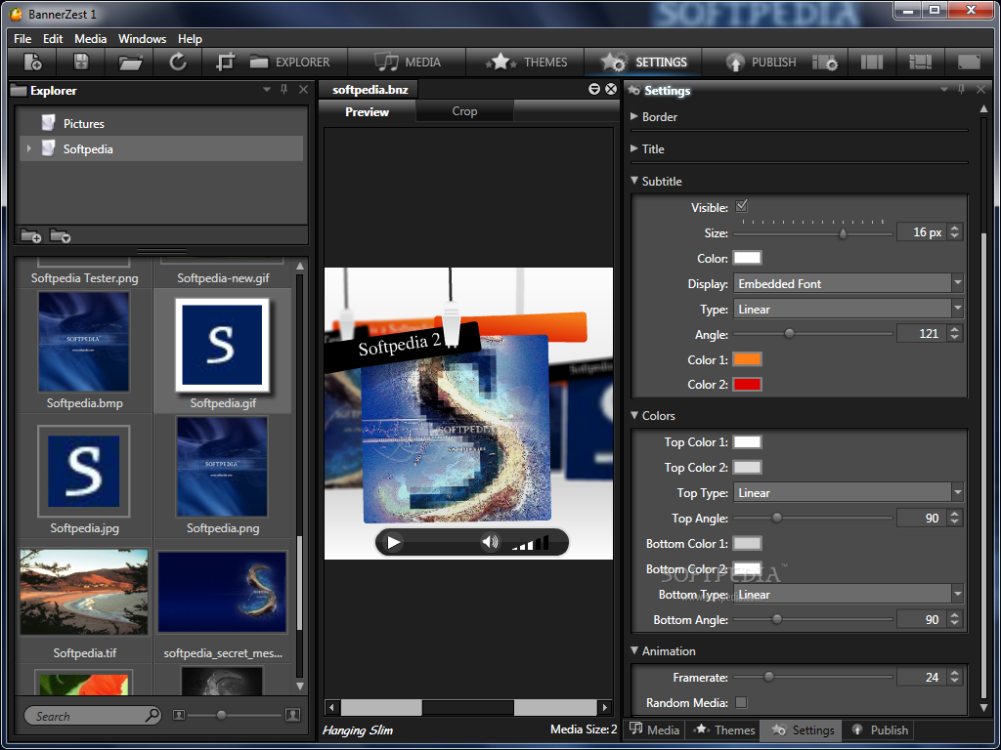Enable the Random Media checkbox
This screenshot has width=1001, height=750.
click(x=741, y=702)
